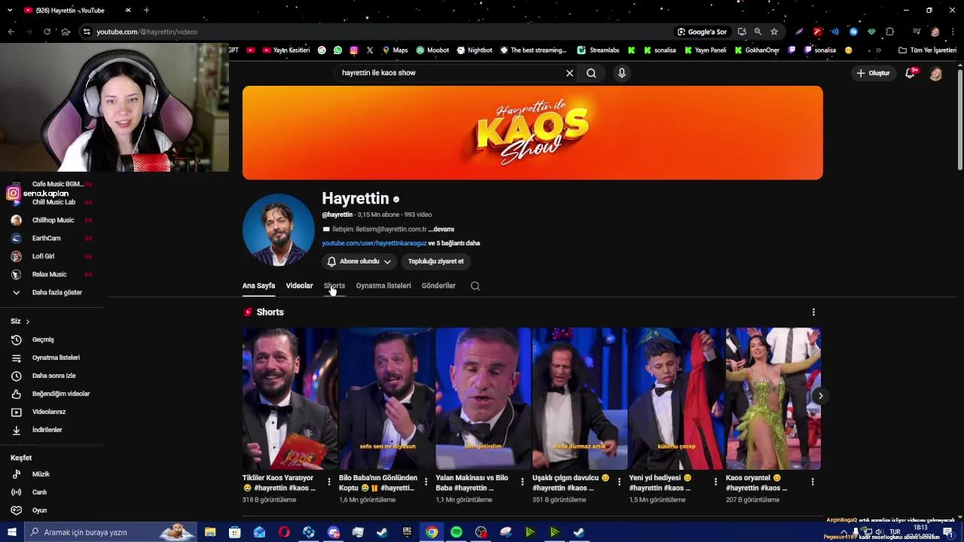Click the Oluştur create button
The height and width of the screenshot is (542, 964).
873,73
